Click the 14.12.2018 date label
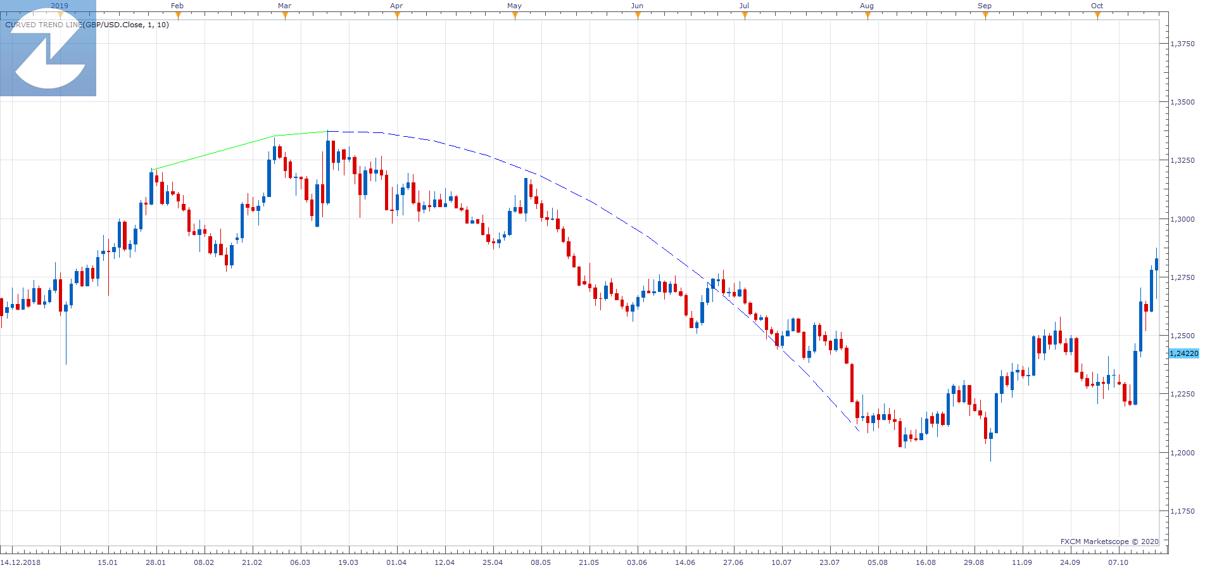The height and width of the screenshot is (570, 1205). click(20, 562)
